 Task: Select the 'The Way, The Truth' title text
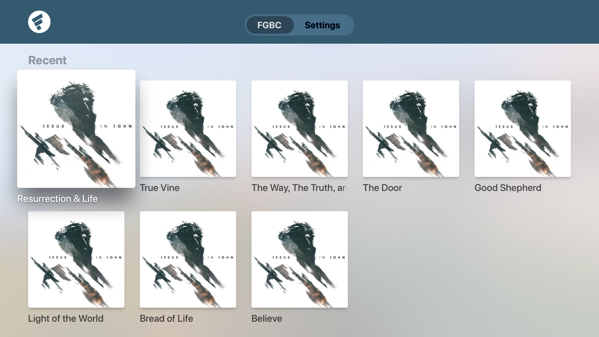click(x=299, y=188)
